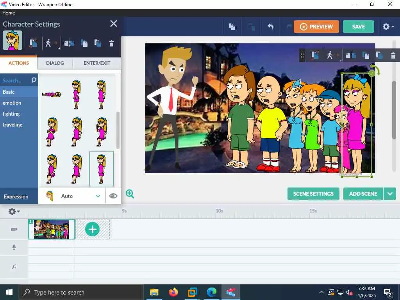The width and height of the screenshot is (400, 300).
Task: Close the Character Settings panel
Action: point(114,23)
